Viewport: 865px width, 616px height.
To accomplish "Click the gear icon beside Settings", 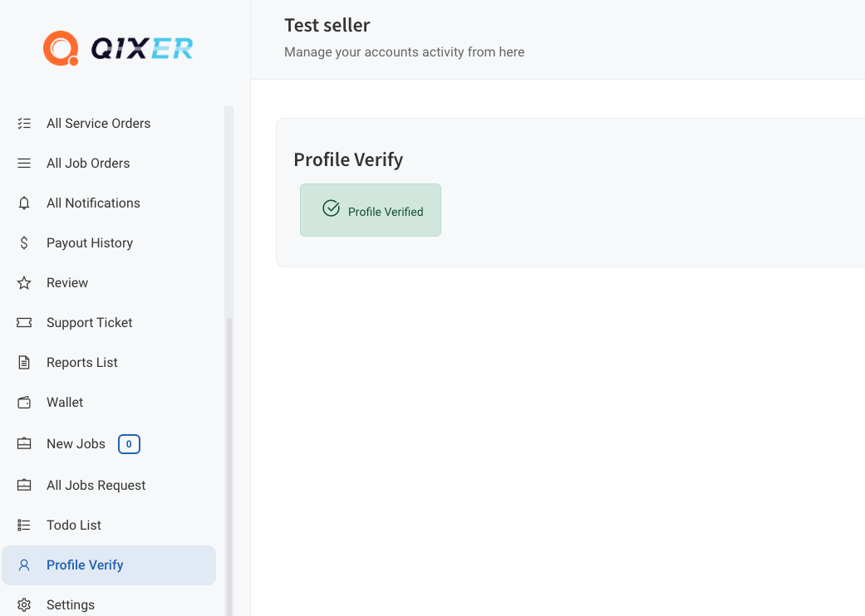I will tap(24, 605).
